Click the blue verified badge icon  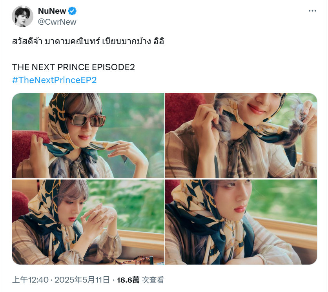(72, 11)
